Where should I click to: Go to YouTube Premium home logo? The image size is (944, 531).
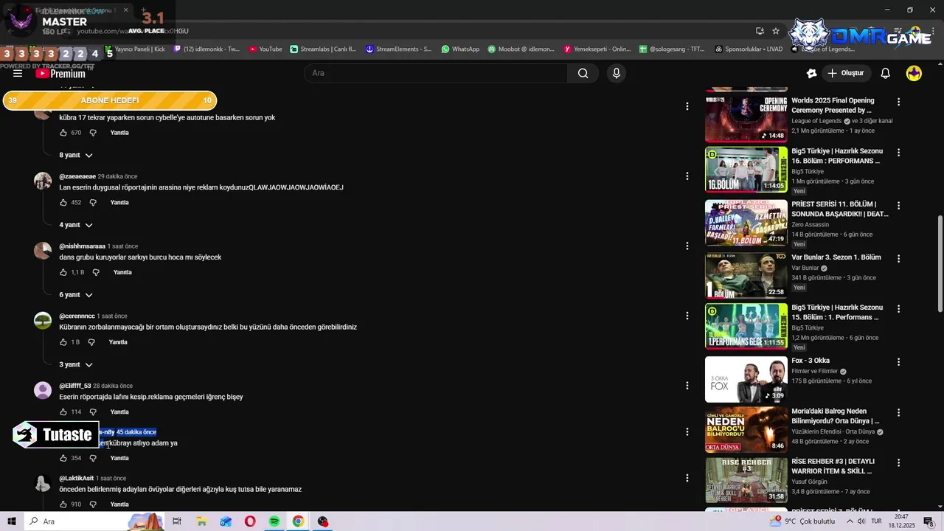pyautogui.click(x=60, y=73)
